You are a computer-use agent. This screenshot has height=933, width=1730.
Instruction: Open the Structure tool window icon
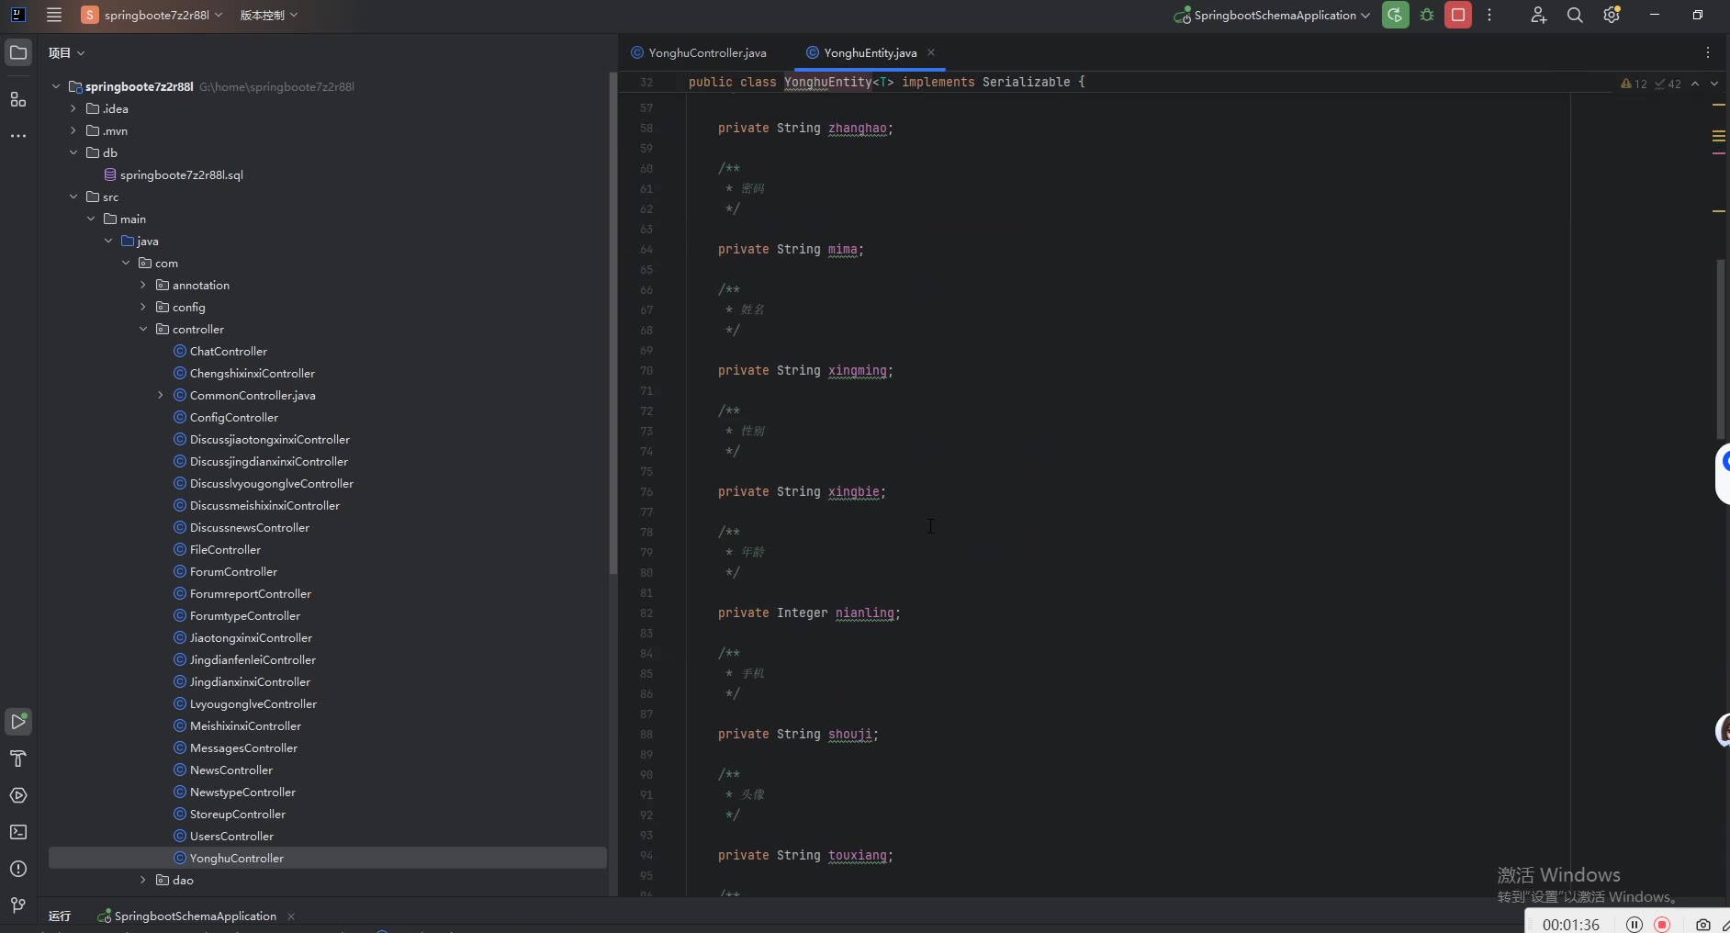pos(18,99)
